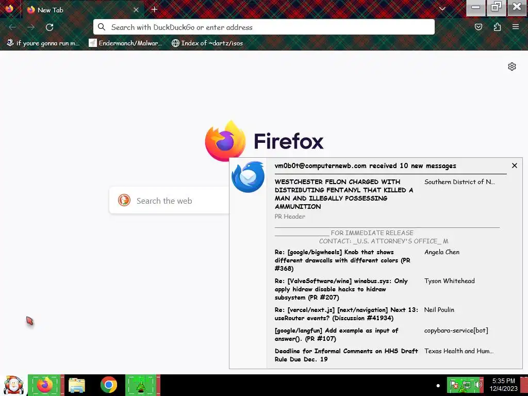Open the HHS Draft Rule deadline message
Screen dimensions: 528x396
point(346,355)
